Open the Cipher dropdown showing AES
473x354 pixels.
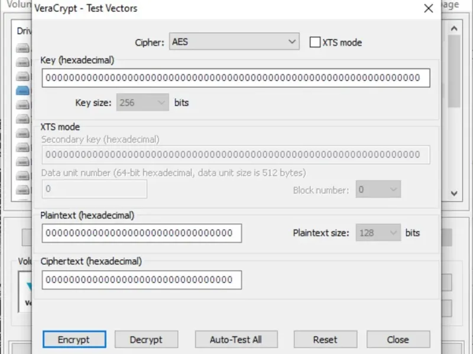point(234,41)
